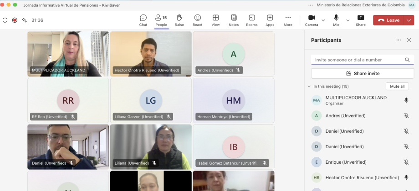The image size is (419, 191).
Task: Raise your hand in the meeting
Action: tap(179, 20)
